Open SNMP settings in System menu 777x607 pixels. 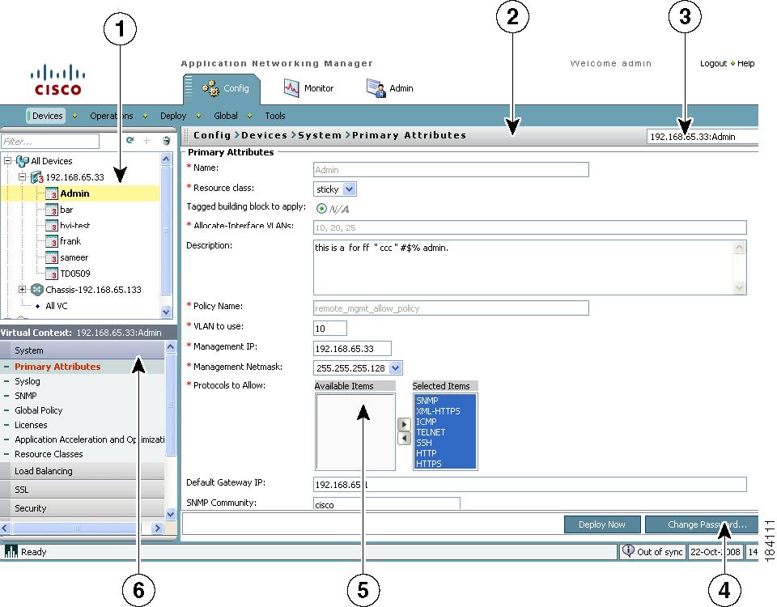(26, 396)
